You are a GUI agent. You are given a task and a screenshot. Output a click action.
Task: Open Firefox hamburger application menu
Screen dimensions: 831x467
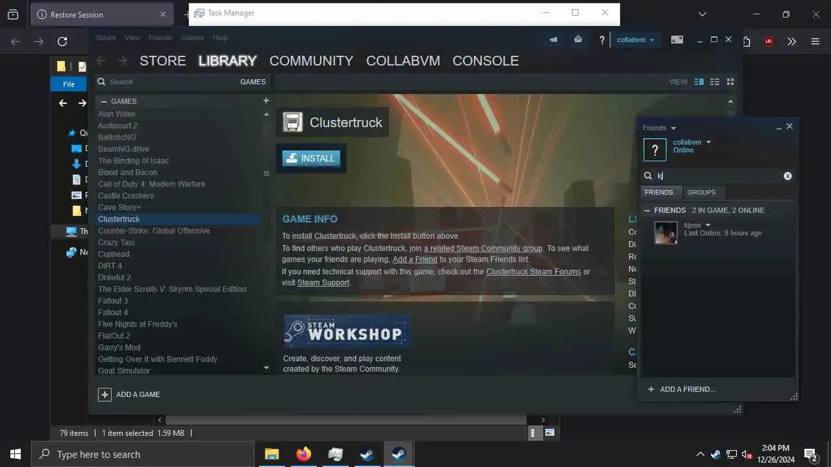(815, 42)
